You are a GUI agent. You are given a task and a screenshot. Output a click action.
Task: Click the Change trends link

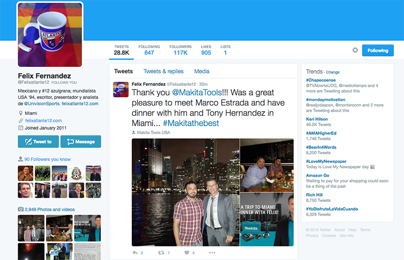[333, 72]
